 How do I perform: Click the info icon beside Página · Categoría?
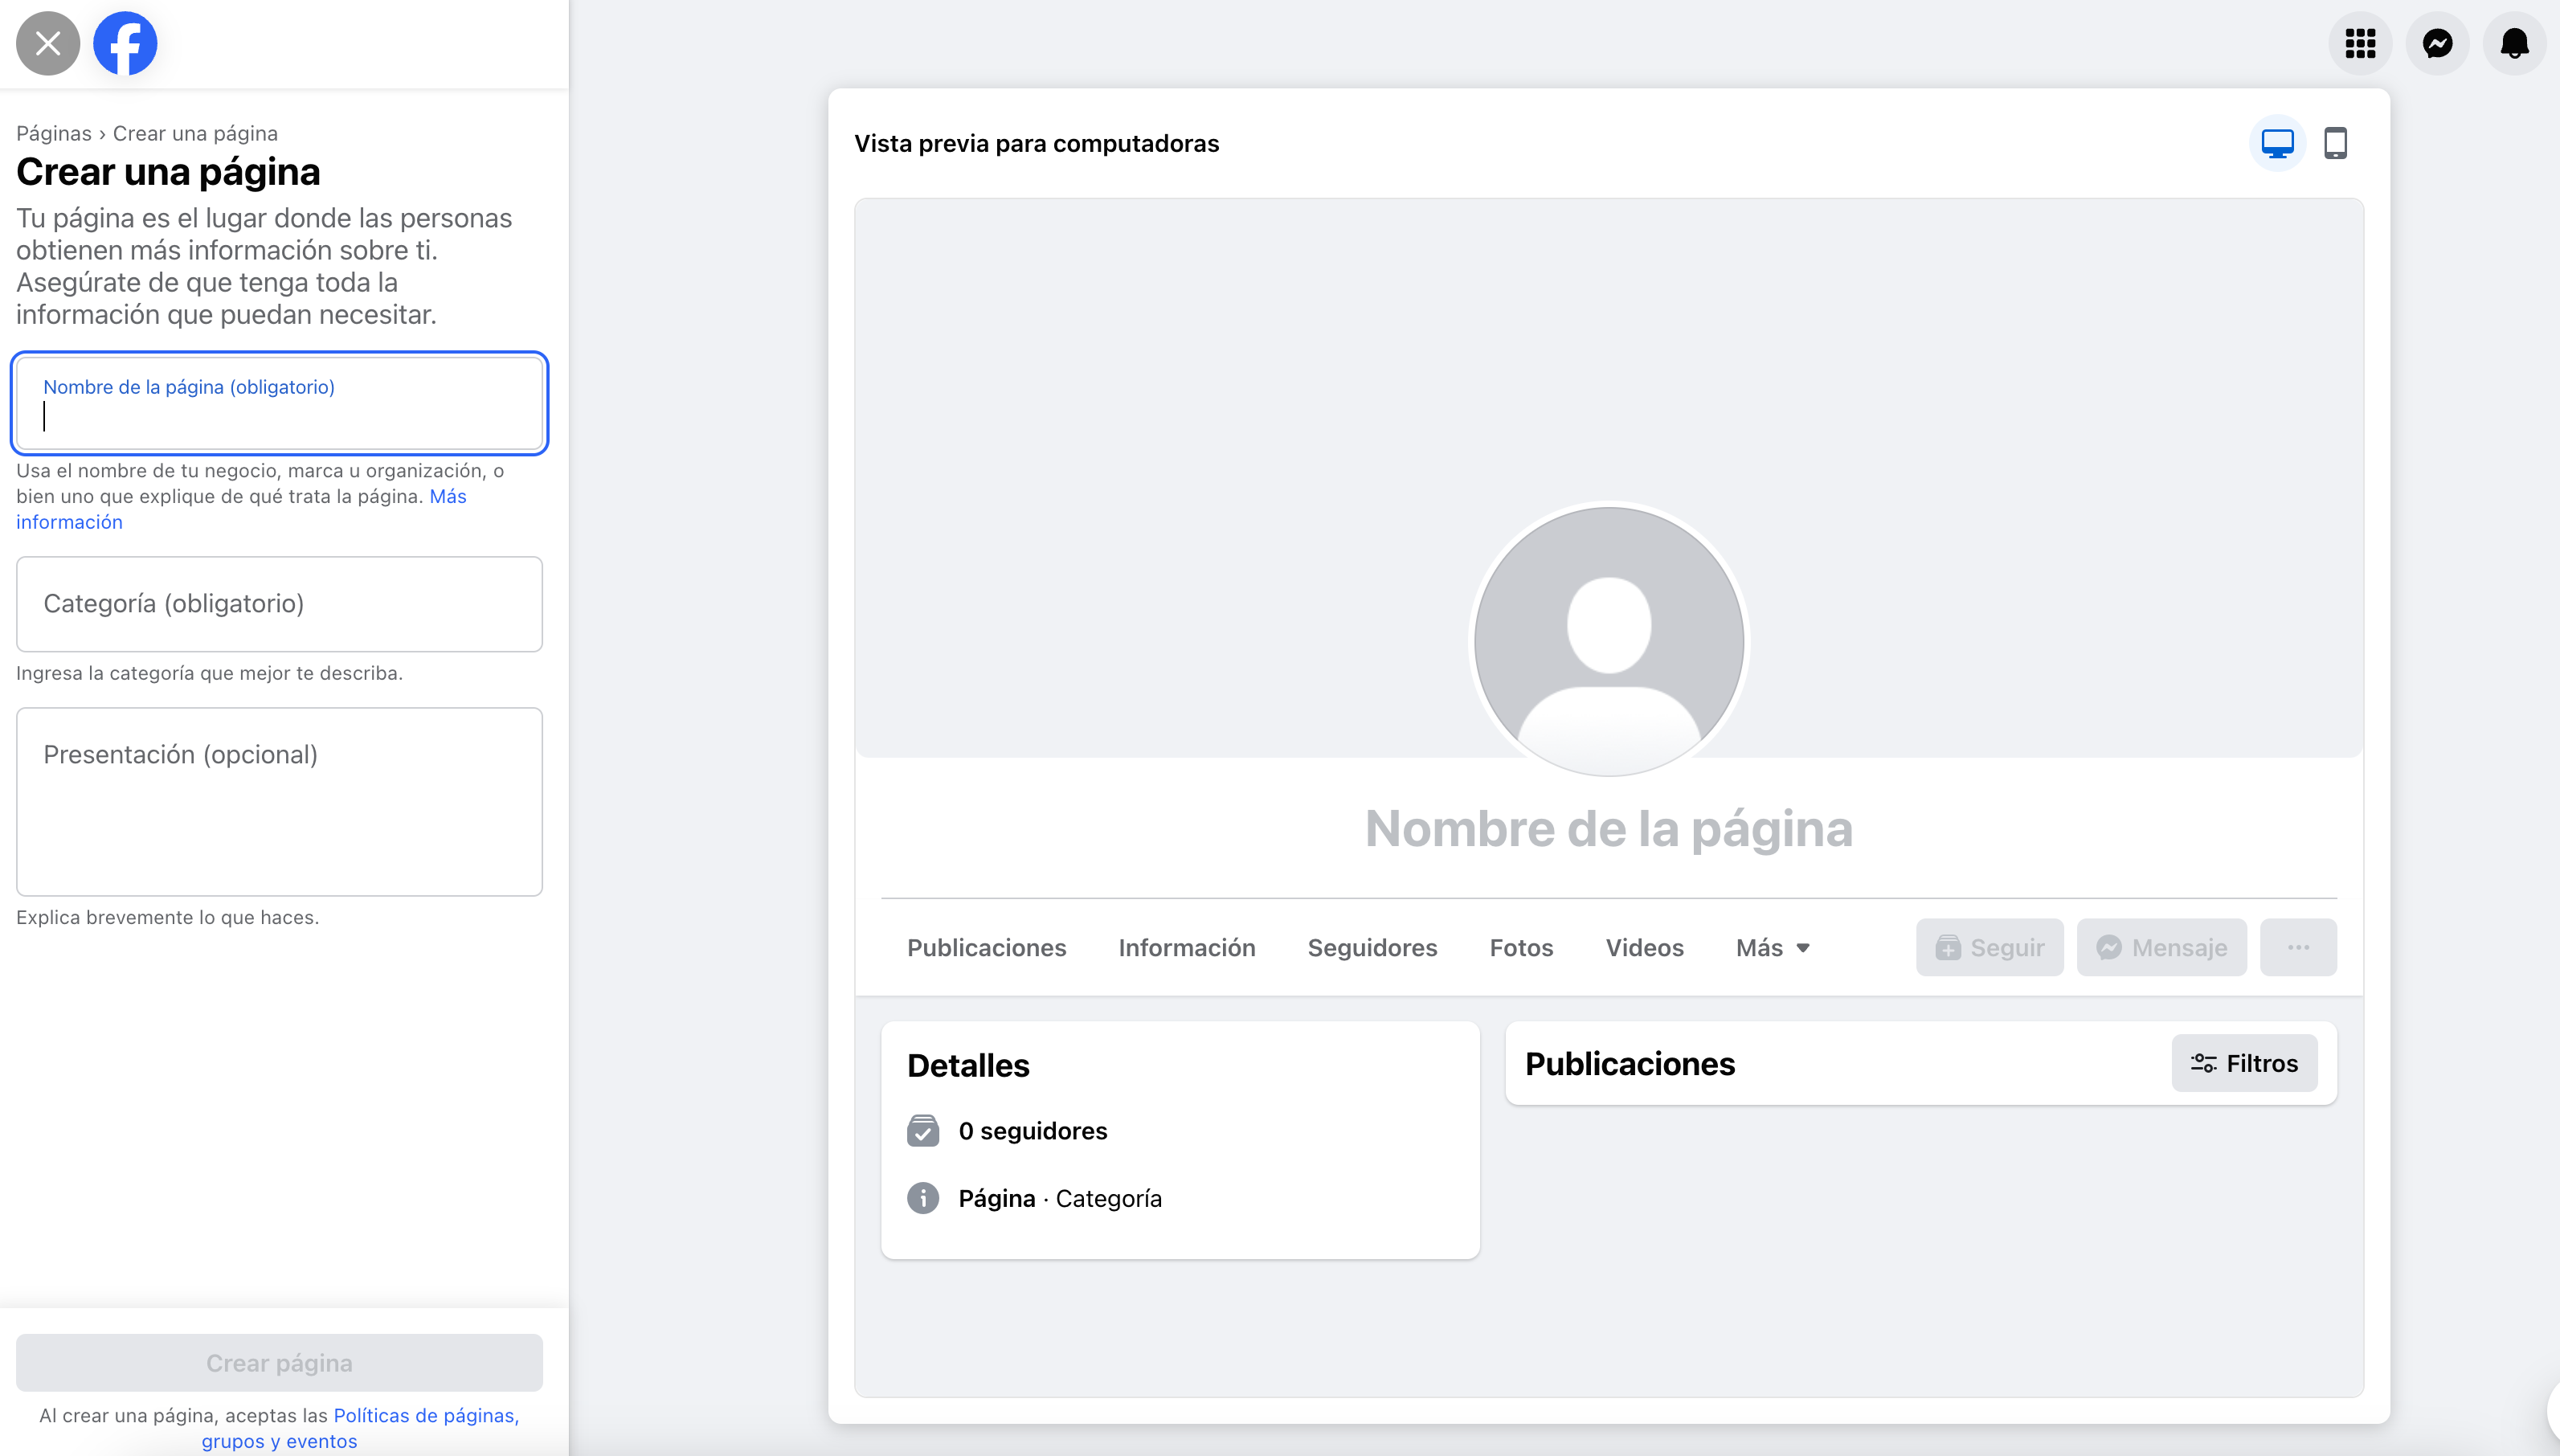click(x=922, y=1198)
